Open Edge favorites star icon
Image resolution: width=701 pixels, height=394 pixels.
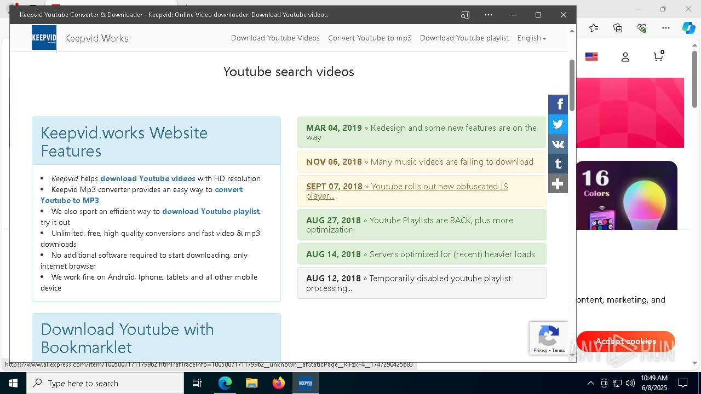pyautogui.click(x=594, y=28)
